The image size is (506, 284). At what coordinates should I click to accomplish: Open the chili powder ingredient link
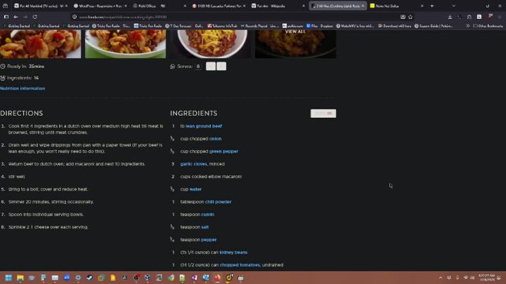tap(218, 201)
